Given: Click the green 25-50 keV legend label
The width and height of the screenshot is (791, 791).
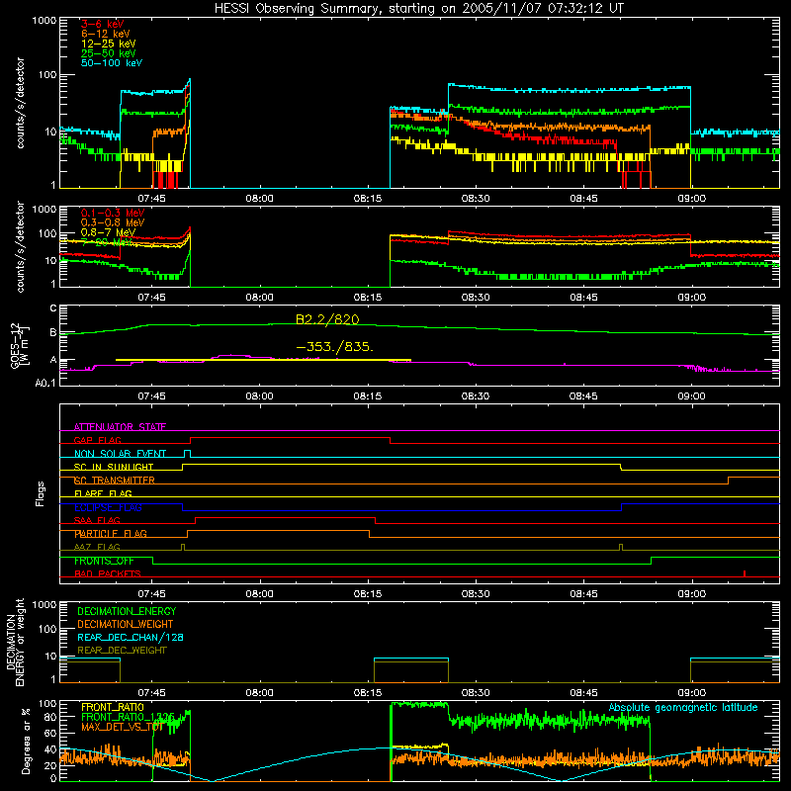Looking at the screenshot, I should tap(108, 53).
